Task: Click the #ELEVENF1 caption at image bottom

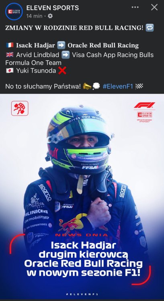Action: [82, 294]
